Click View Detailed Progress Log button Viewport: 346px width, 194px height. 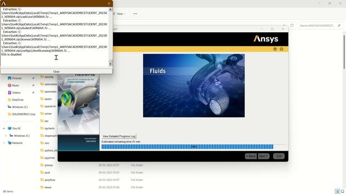coord(119,136)
